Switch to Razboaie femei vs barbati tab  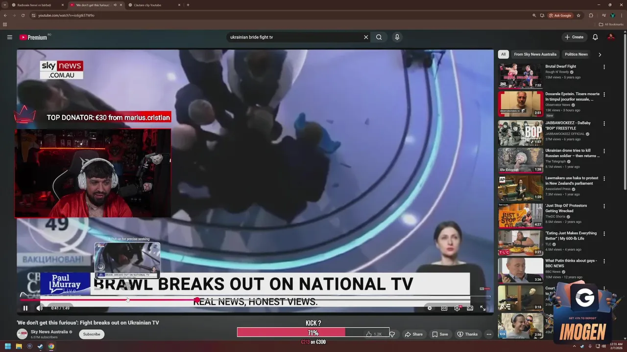[37, 5]
